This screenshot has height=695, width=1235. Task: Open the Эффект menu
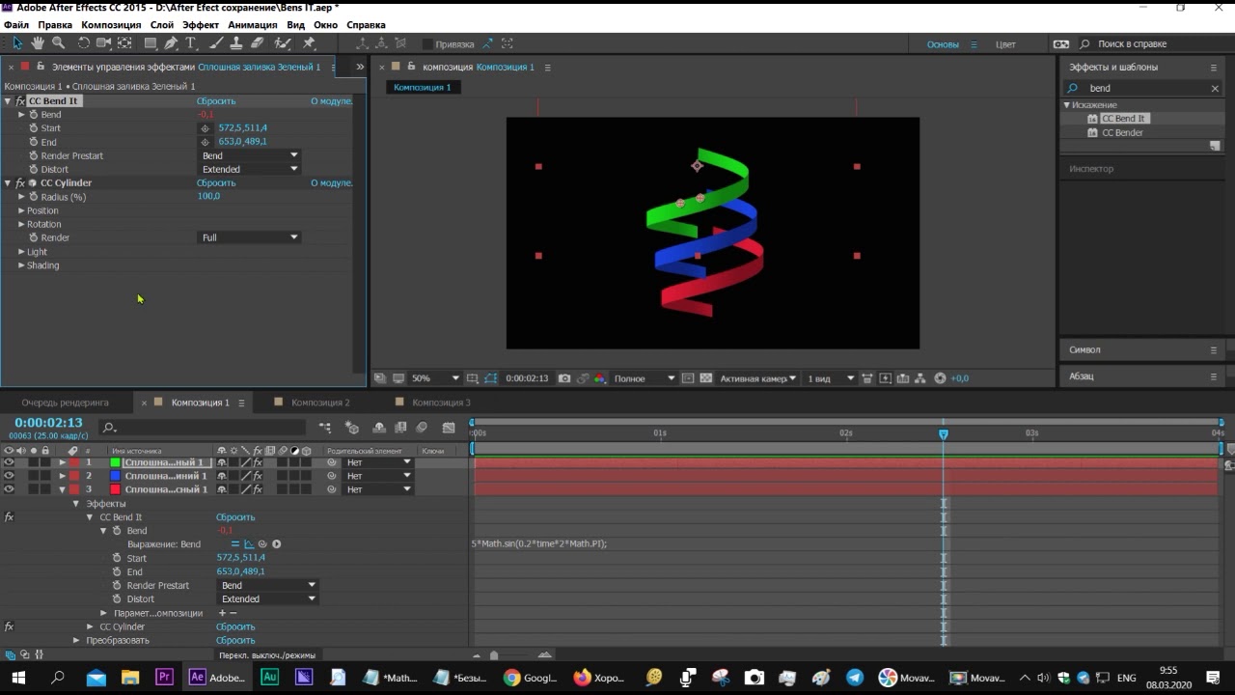(201, 24)
